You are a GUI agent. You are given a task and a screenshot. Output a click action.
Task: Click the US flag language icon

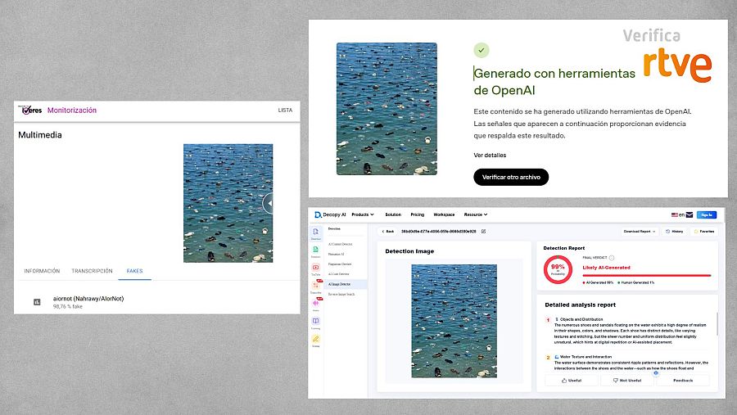click(x=675, y=214)
